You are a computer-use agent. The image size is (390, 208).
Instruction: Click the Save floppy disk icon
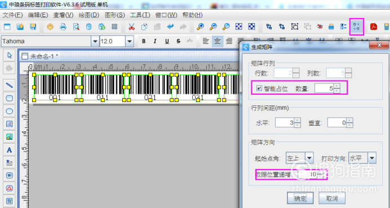[33, 26]
